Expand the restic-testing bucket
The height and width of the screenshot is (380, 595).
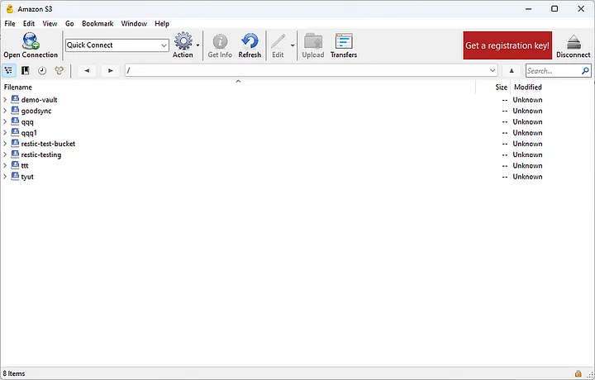pos(5,154)
